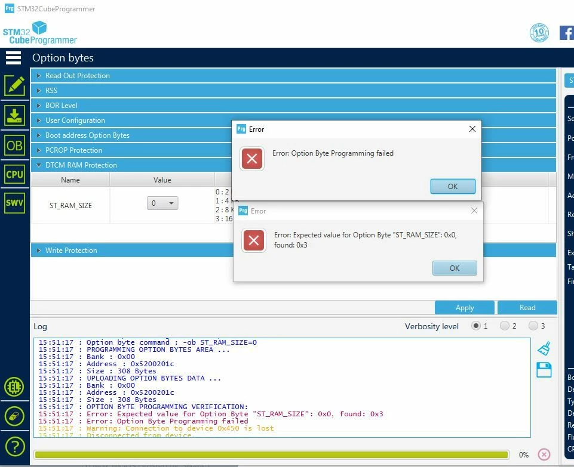Open the SWV sidebar icon
Image resolution: width=574 pixels, height=467 pixels.
pyautogui.click(x=15, y=202)
